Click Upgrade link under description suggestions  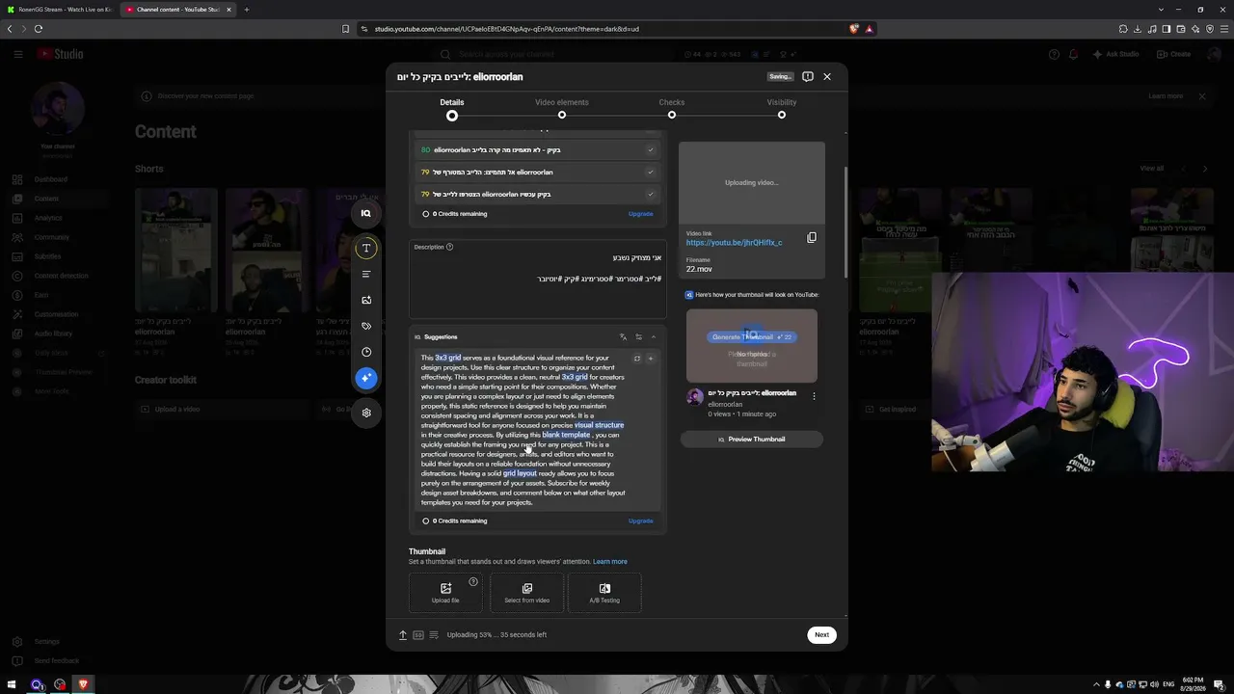click(640, 521)
